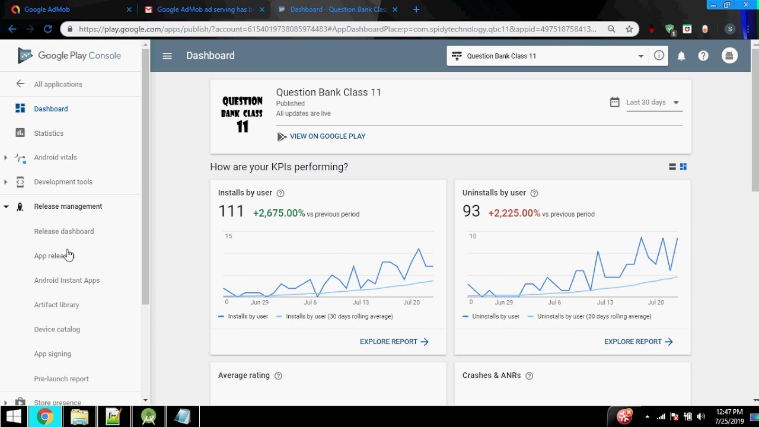Open Device catalog

(x=57, y=330)
